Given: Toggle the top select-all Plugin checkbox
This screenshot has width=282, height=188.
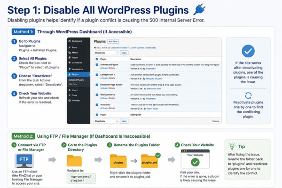Looking at the screenshot, I should click(x=97, y=59).
